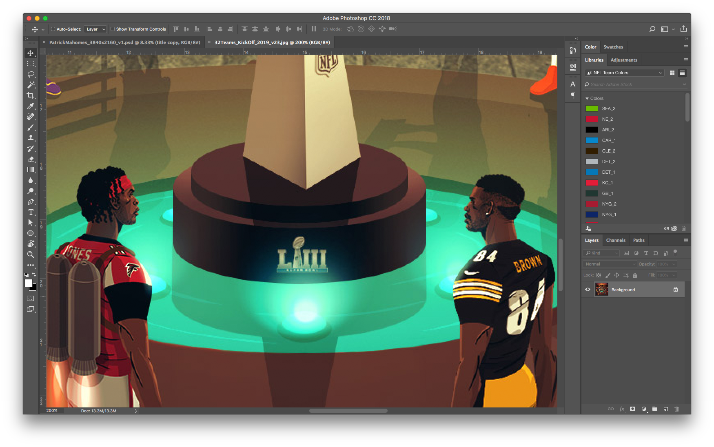Toggle lock image pixels brush icon
This screenshot has height=447, width=714.
click(608, 275)
